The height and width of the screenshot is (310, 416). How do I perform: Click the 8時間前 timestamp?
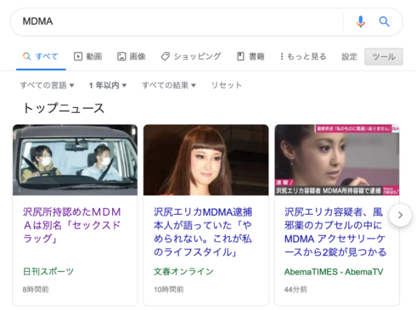coord(36,290)
